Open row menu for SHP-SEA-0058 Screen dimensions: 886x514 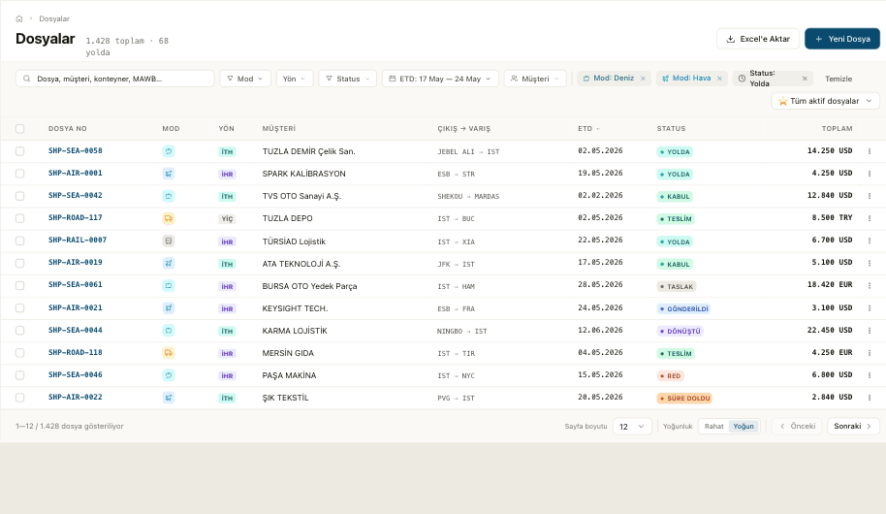870,151
